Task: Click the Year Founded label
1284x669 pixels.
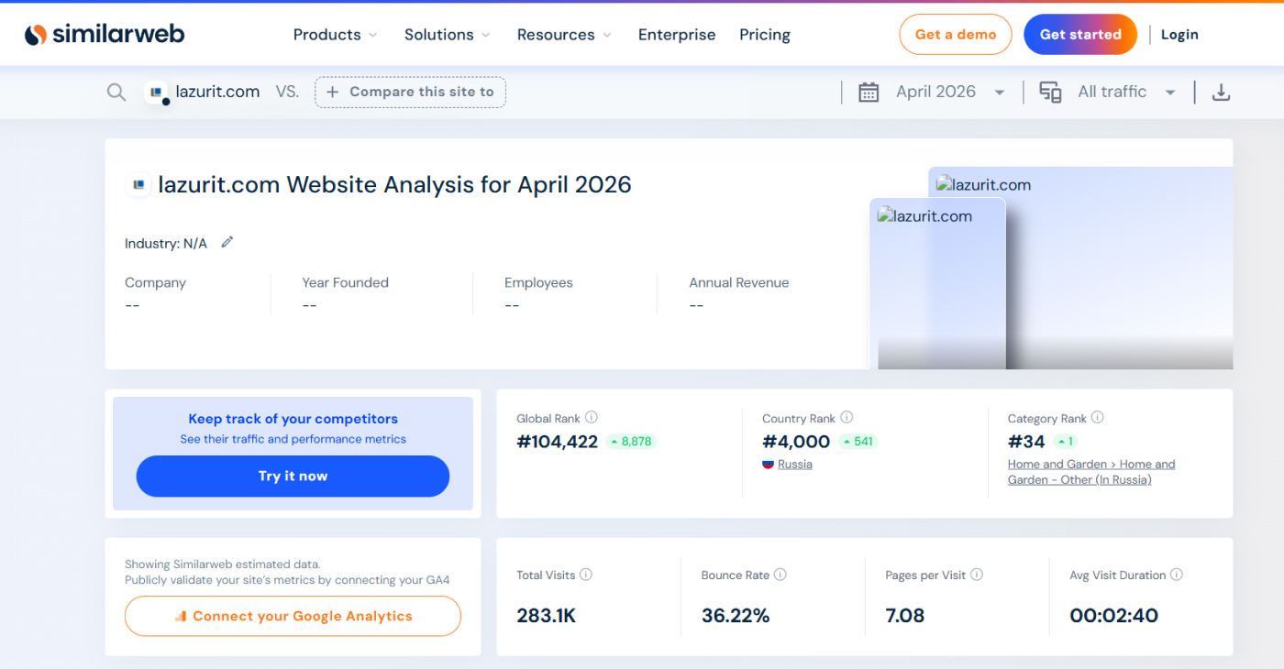Action: coord(346,282)
